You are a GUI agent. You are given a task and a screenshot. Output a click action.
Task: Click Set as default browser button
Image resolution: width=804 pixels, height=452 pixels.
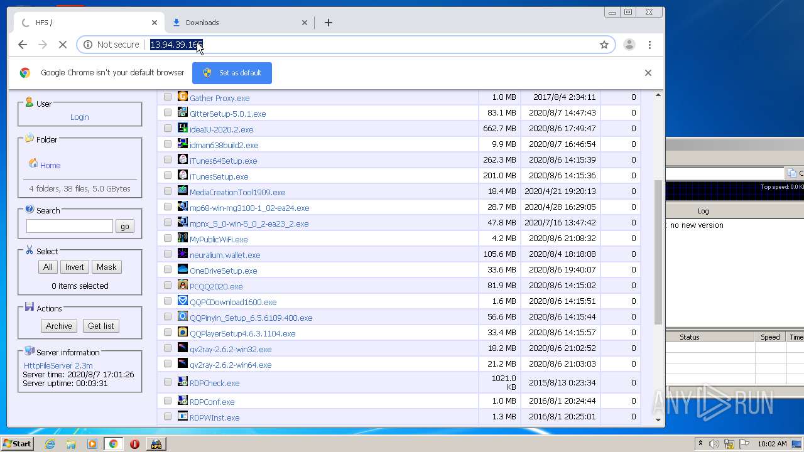tap(232, 73)
